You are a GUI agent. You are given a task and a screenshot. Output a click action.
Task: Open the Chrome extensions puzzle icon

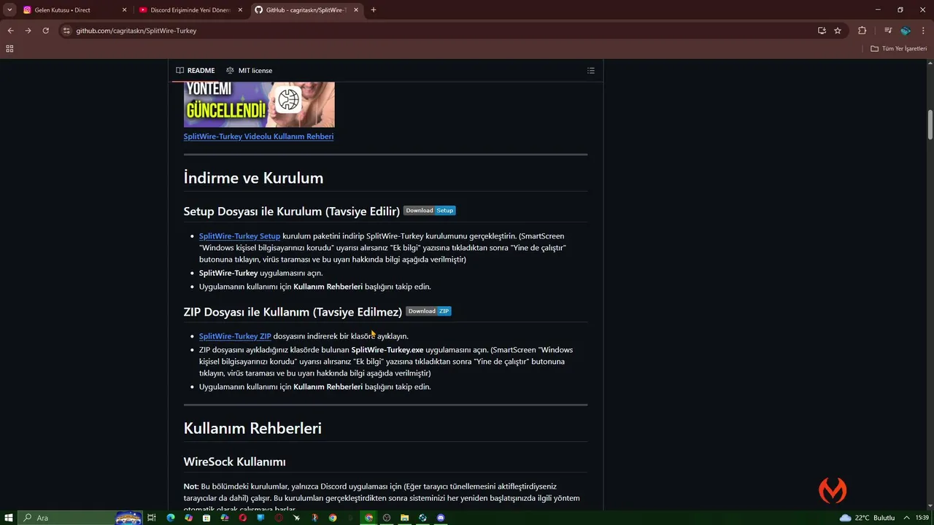[862, 31]
